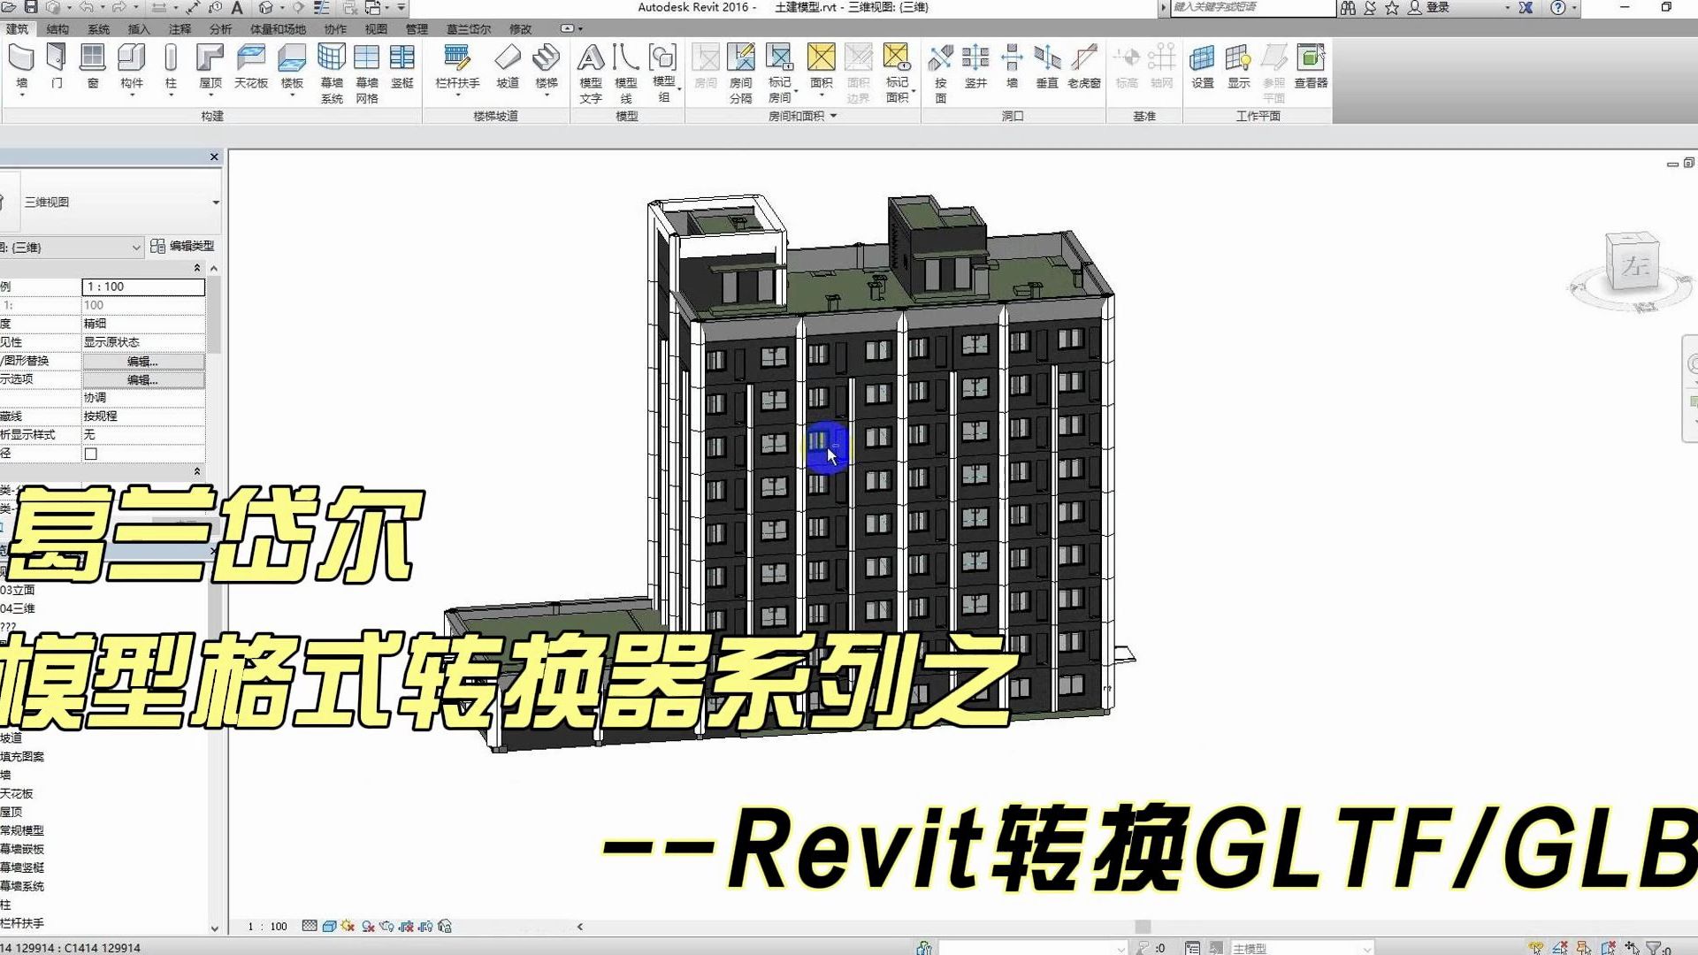Image resolution: width=1698 pixels, height=955 pixels.
Task: Toggle the sun path display icon
Action: [348, 926]
